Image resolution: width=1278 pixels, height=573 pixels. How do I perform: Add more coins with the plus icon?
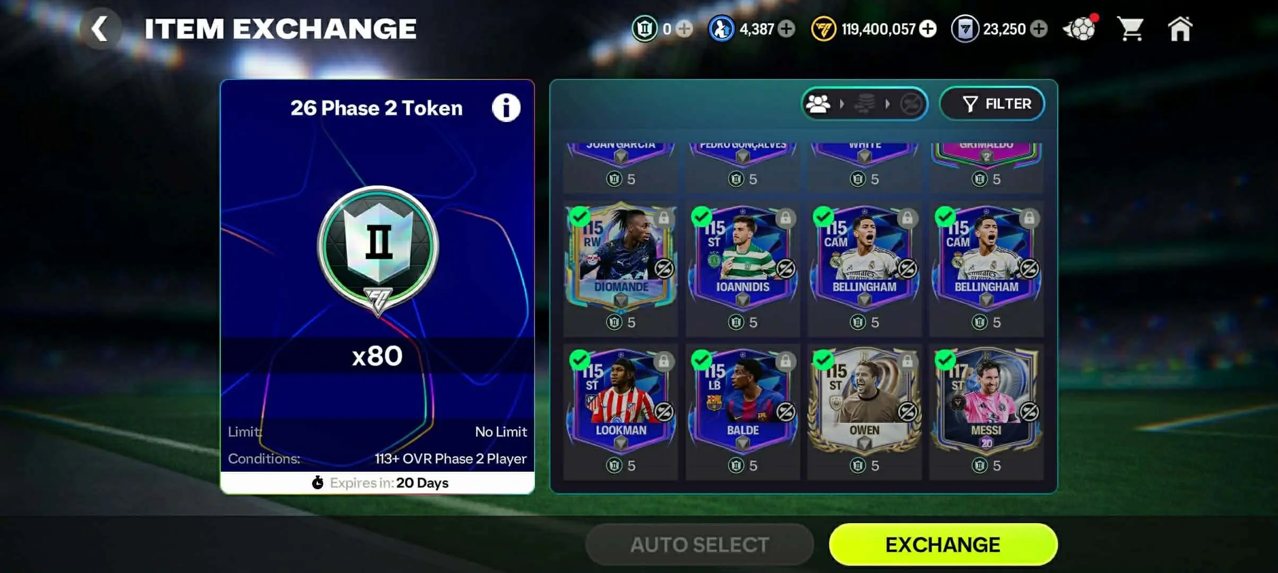[x=928, y=29]
